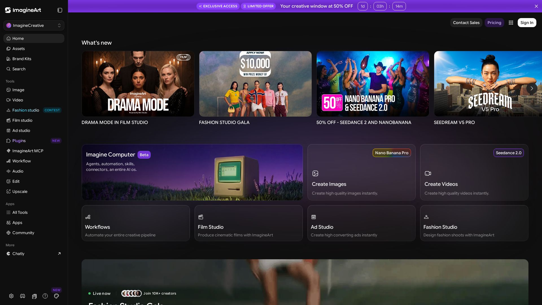Open Film studio sidebar item
542x305 pixels.
point(34,120)
